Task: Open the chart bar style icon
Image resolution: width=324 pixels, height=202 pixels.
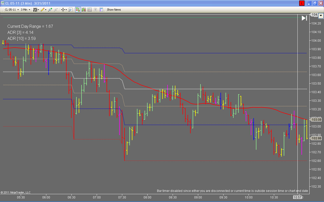Action: [35, 10]
